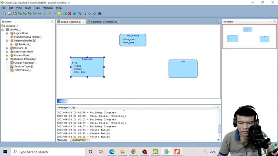Minimize the Browser panel
278x156 pixels.
pos(52,21)
